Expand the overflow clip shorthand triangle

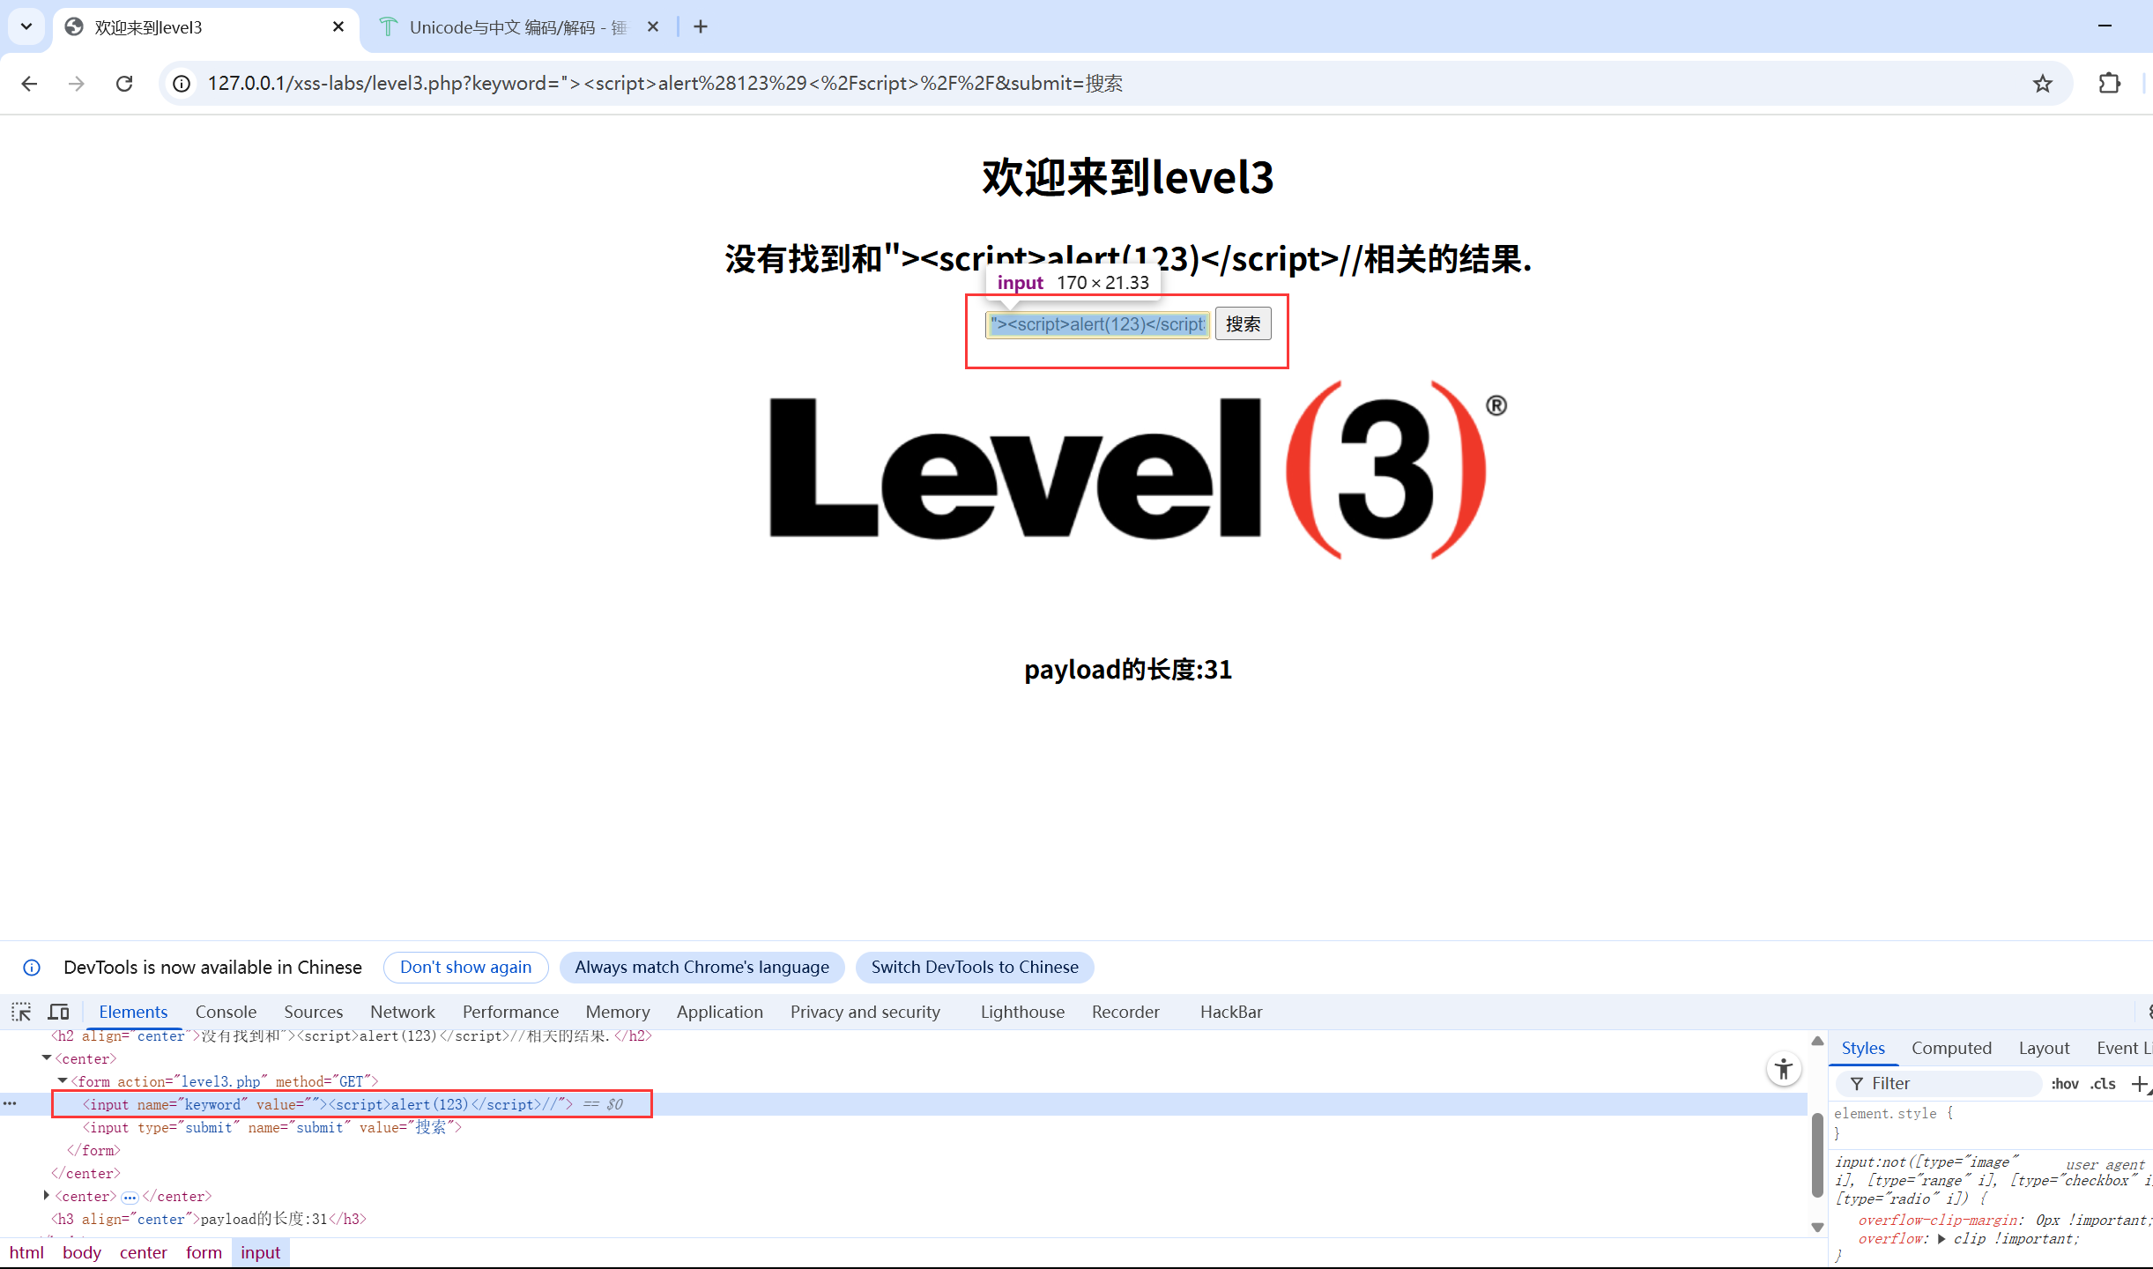[x=1941, y=1239]
